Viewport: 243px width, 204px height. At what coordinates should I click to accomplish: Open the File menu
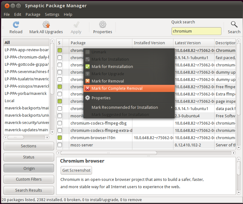pos(7,15)
